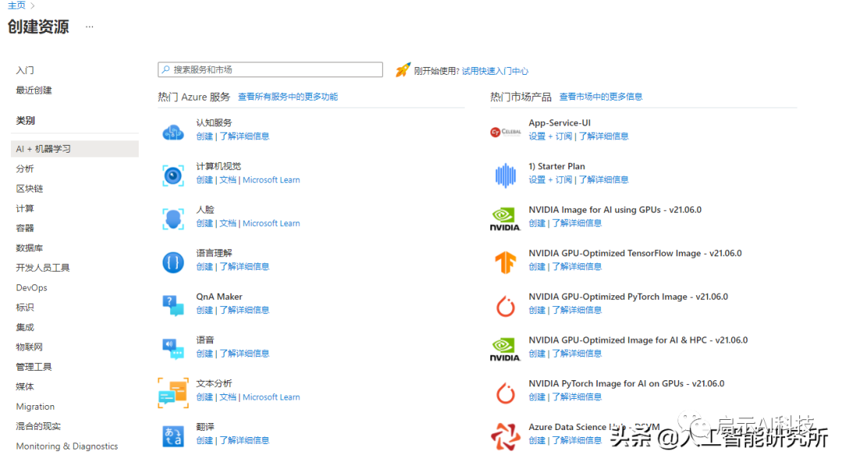
Task: Select the 管理工具 category
Action: [34, 367]
